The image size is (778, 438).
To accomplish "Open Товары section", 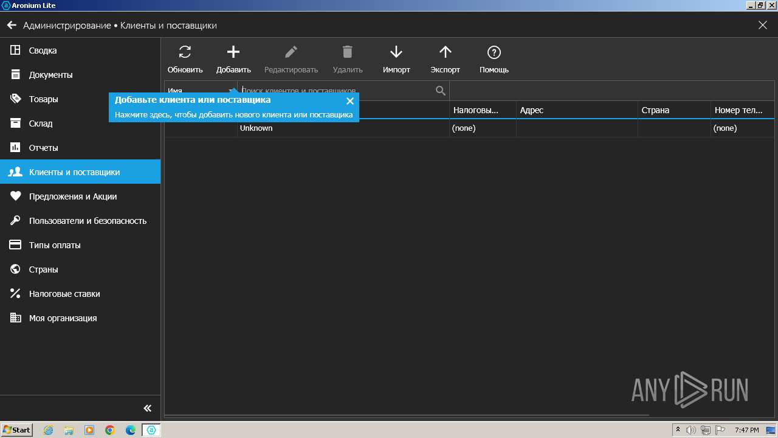I will tap(80, 99).
